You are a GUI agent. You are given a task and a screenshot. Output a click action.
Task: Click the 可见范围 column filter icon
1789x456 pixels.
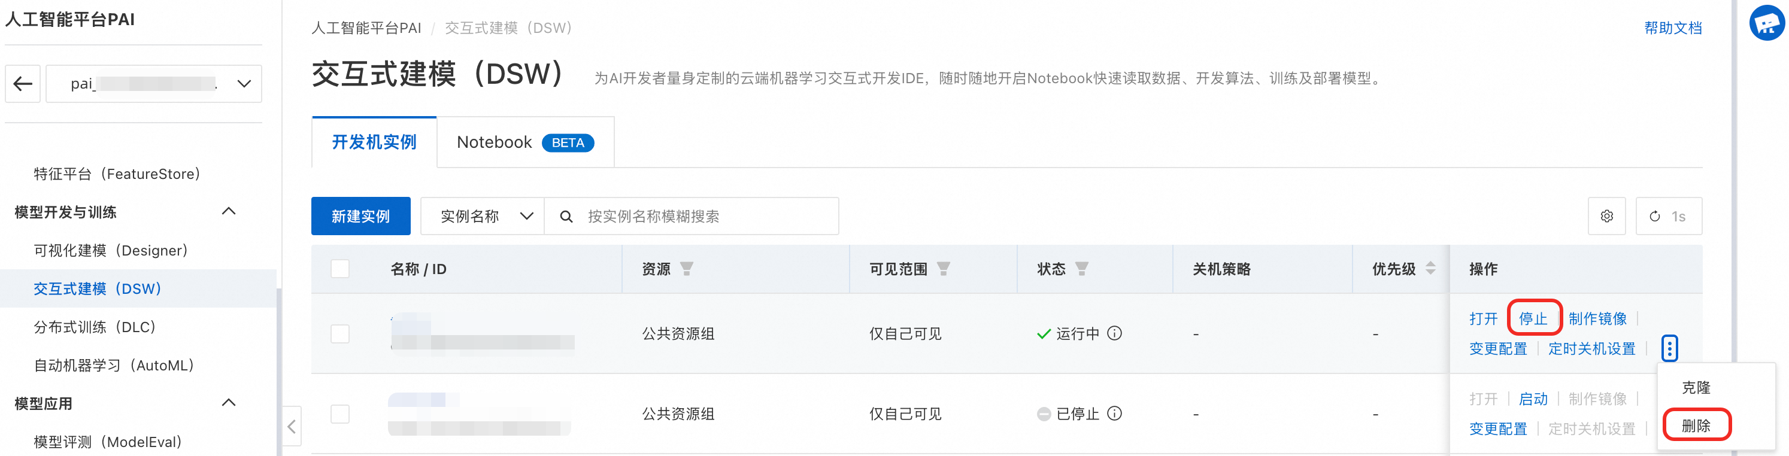(x=943, y=269)
